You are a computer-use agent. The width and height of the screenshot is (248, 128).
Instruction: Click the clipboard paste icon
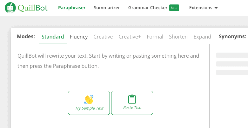[132, 99]
